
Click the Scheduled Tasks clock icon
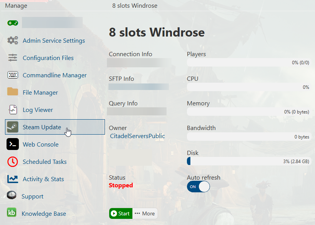[x=13, y=162]
